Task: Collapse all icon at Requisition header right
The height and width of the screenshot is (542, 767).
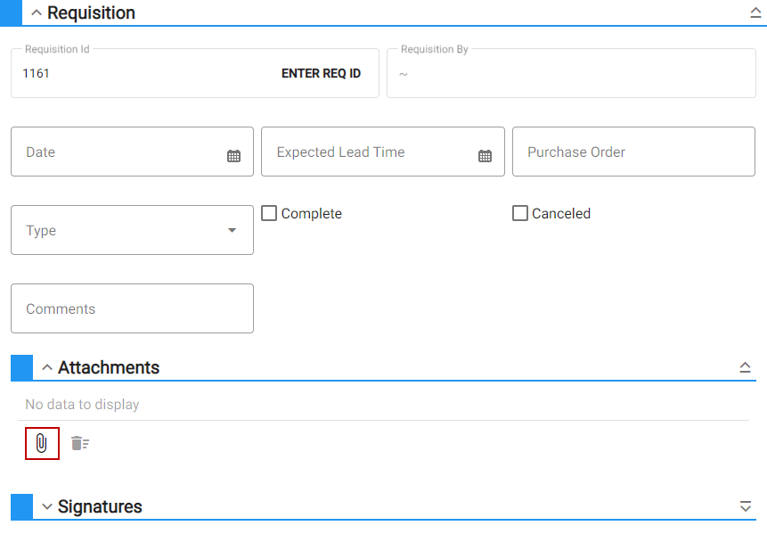Action: 755,12
